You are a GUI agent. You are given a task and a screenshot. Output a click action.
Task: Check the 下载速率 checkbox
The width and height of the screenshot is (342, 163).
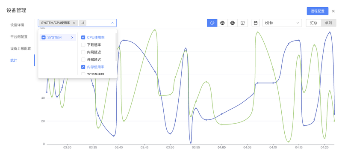point(83,45)
